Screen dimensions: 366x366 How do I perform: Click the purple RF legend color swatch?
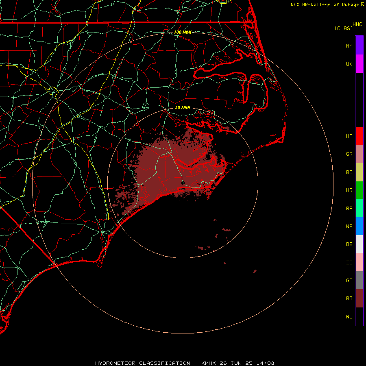tap(359, 46)
